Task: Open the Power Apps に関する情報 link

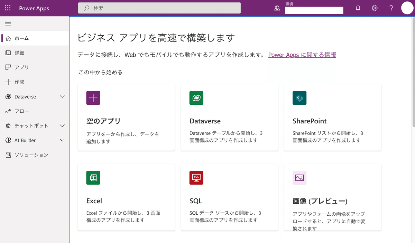Action: click(302, 55)
